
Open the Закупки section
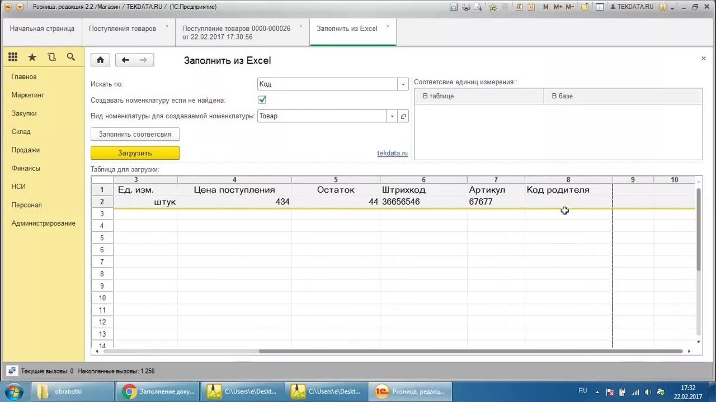point(24,113)
